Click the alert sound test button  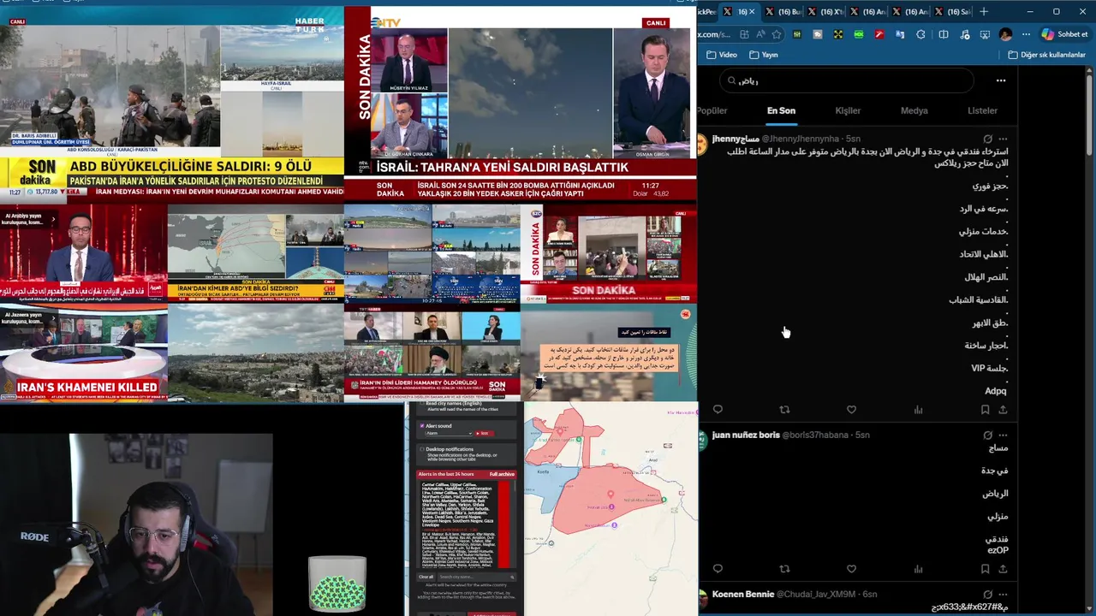485,433
